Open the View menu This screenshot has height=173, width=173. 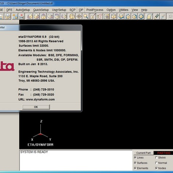(x=135, y=10)
